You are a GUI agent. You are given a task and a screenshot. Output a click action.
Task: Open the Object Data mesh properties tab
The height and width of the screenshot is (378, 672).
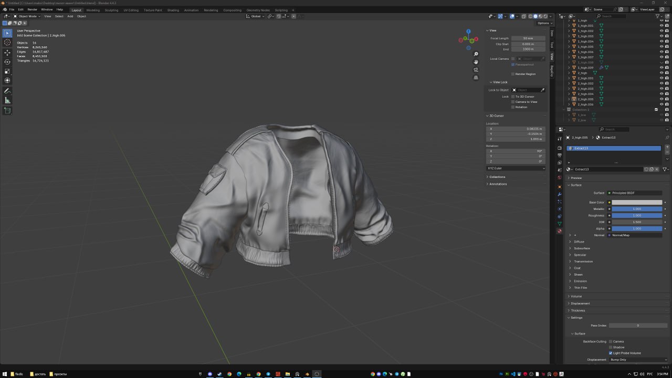click(x=560, y=224)
